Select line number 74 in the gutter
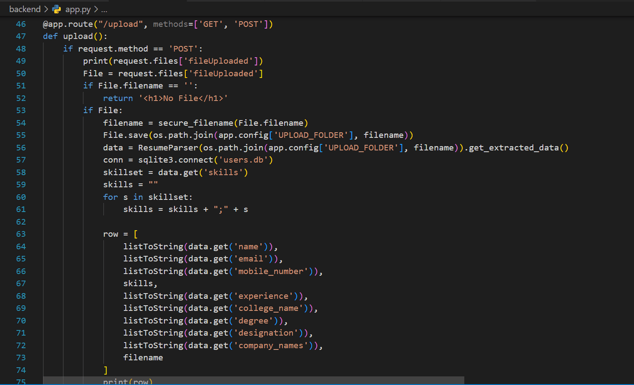This screenshot has height=385, width=634. 21,370
